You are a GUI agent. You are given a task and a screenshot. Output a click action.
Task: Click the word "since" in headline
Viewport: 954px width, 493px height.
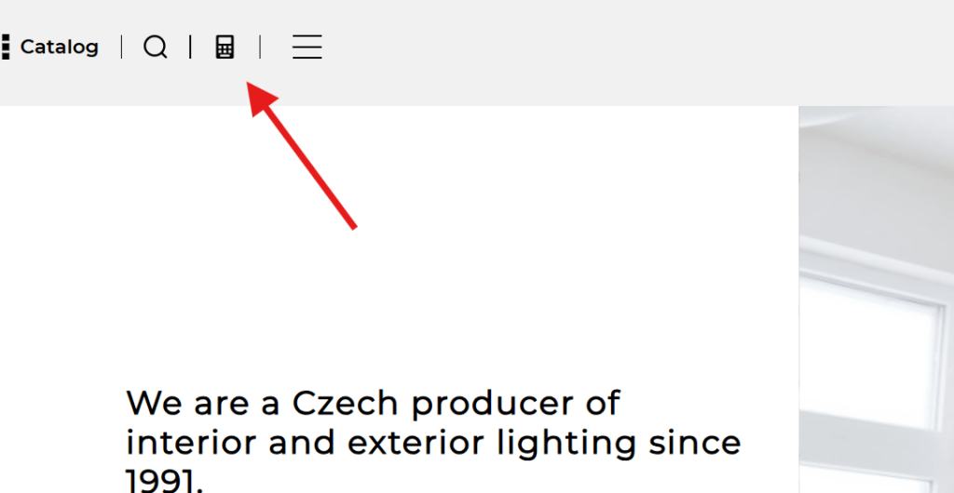pos(695,442)
